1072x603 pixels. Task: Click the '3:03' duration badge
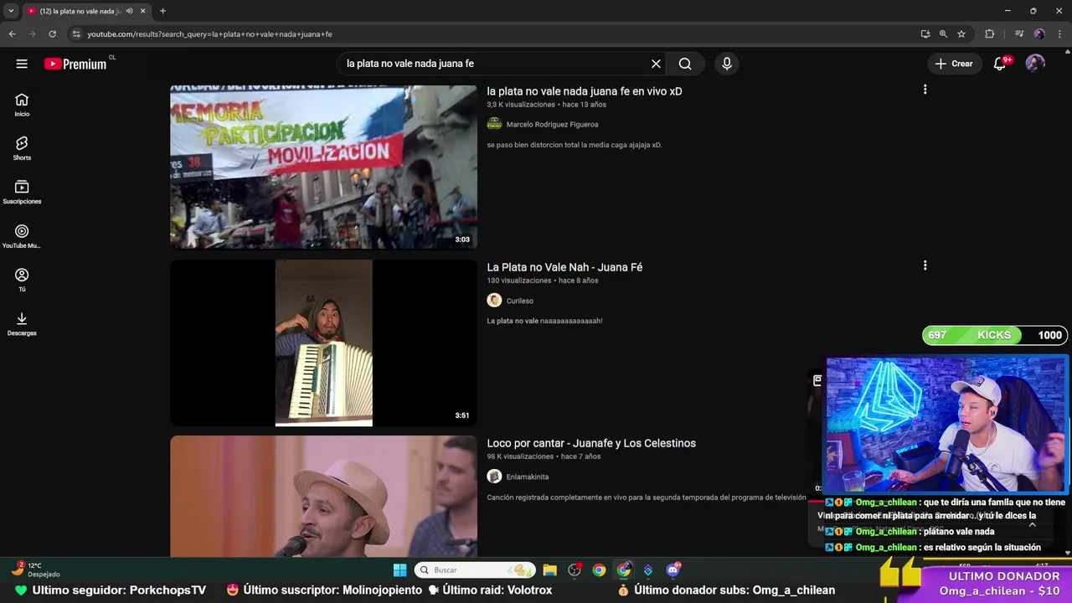click(462, 240)
